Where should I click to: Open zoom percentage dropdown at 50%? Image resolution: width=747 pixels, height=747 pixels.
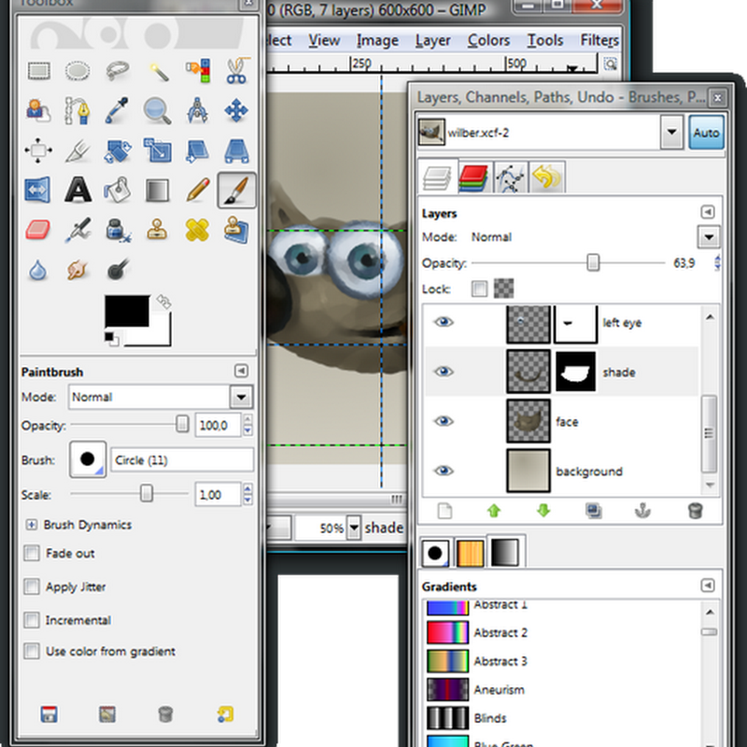tap(354, 528)
